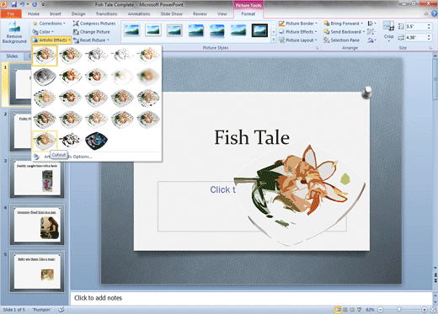The width and height of the screenshot is (438, 314).
Task: Apply the Pastels Smooth artistic effect
Action: [122, 120]
